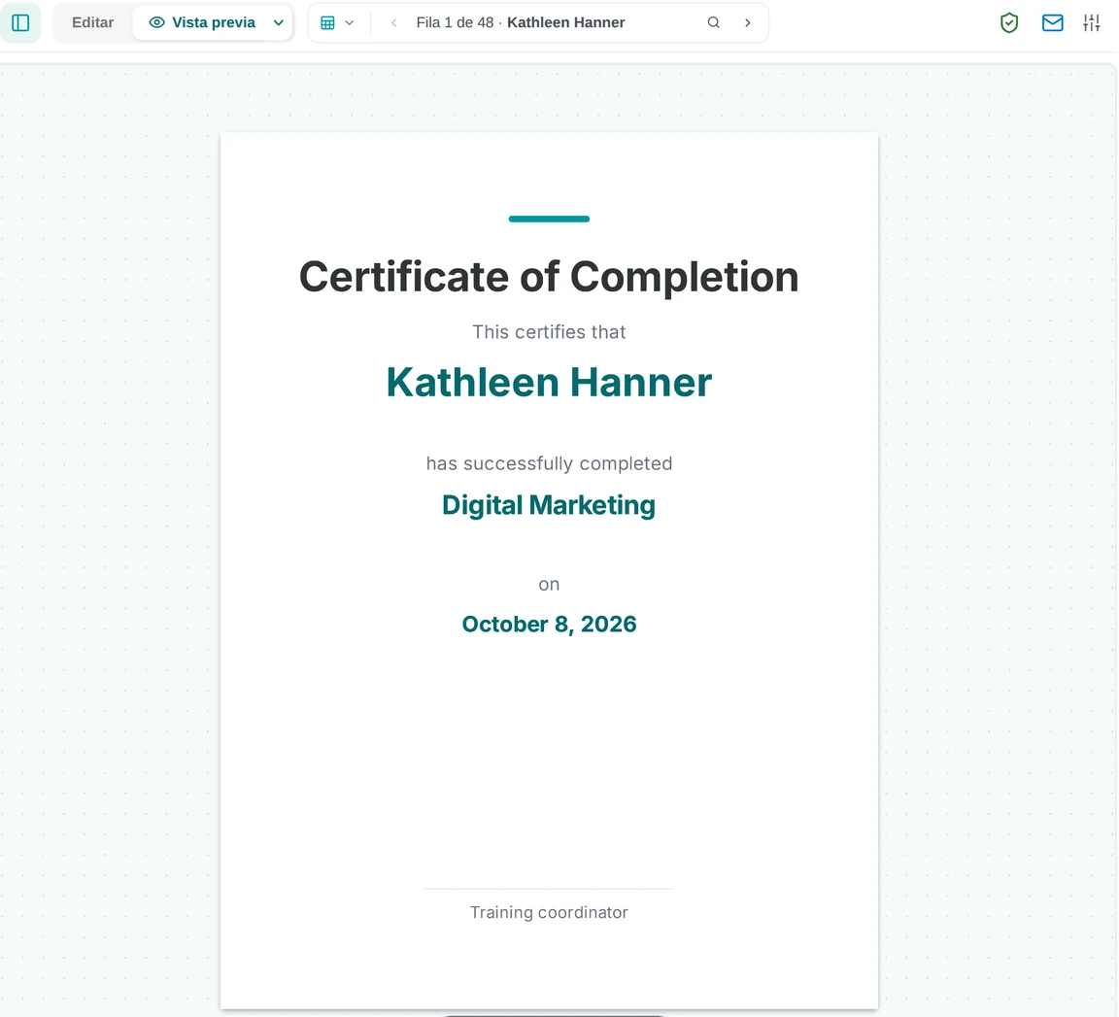Click the has successfully completed text
The image size is (1119, 1017).
click(x=549, y=463)
